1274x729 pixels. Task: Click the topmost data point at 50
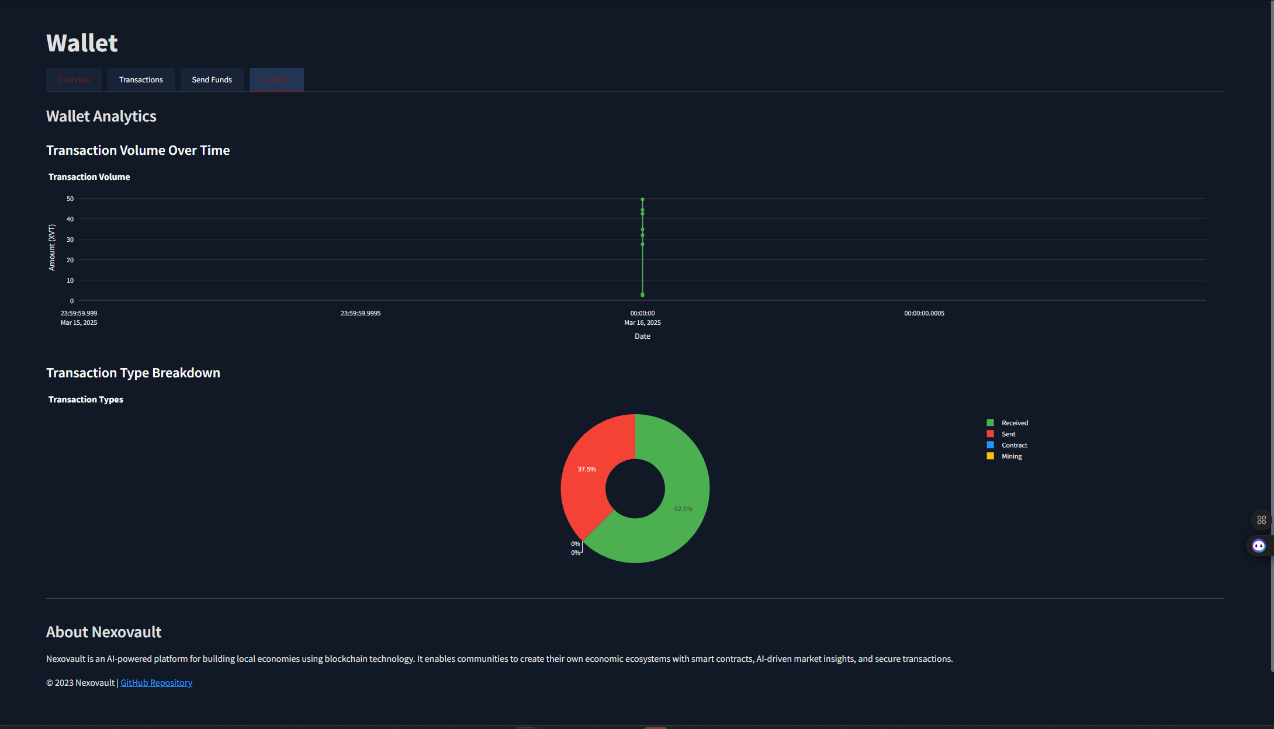642,199
